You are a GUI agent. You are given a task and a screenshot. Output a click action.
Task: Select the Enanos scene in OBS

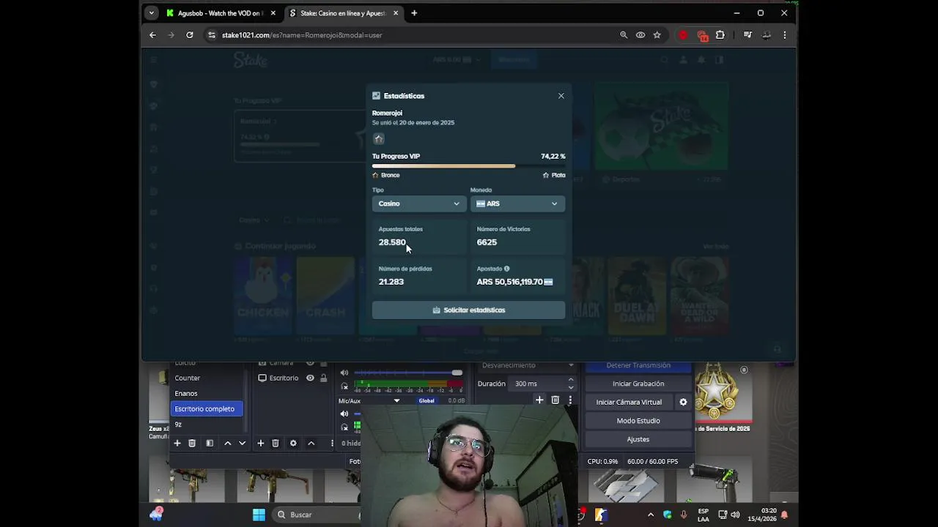point(207,394)
